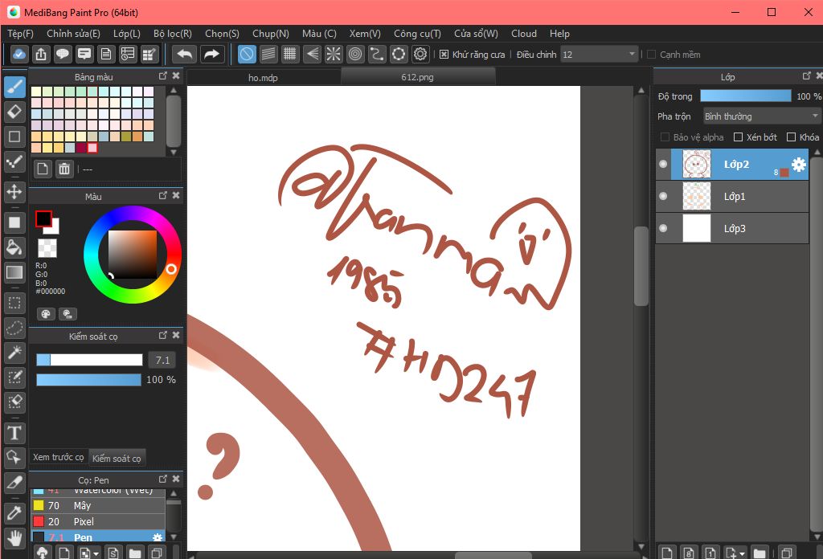Select the Eyedropper tool

14,513
